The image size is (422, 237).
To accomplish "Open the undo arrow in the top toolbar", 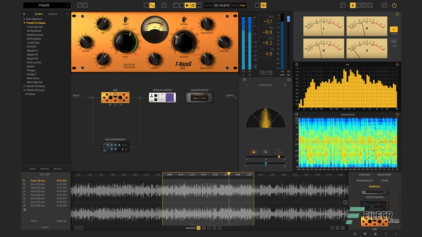I will point(79,5).
